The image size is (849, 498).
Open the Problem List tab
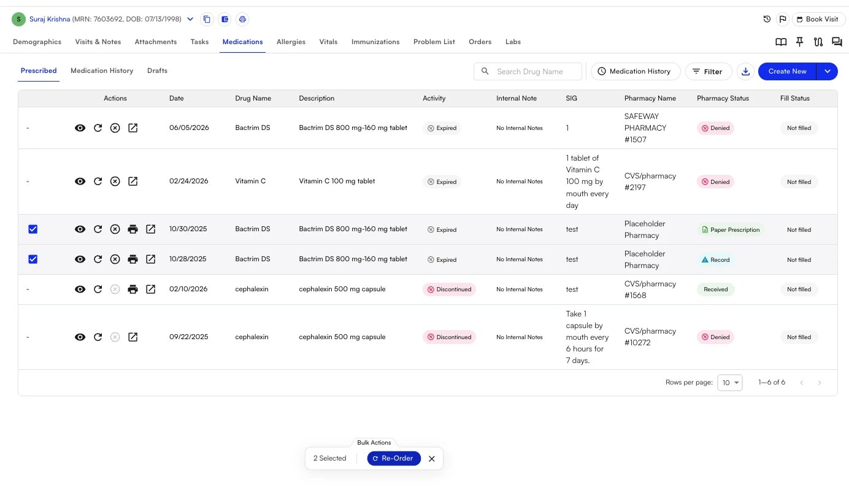pos(434,42)
